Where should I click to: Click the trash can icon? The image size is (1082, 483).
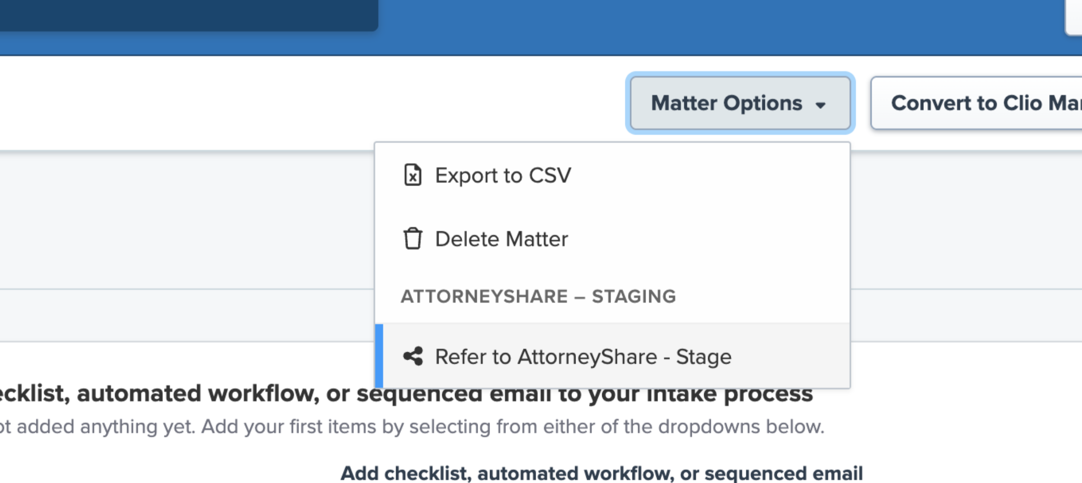click(412, 239)
